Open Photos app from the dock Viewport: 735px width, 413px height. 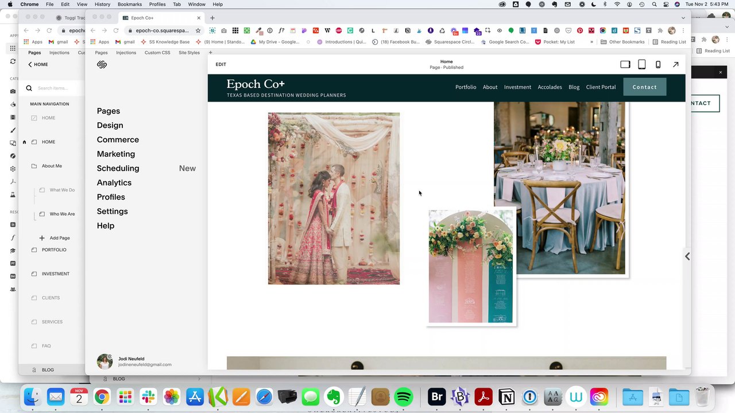[171, 397]
